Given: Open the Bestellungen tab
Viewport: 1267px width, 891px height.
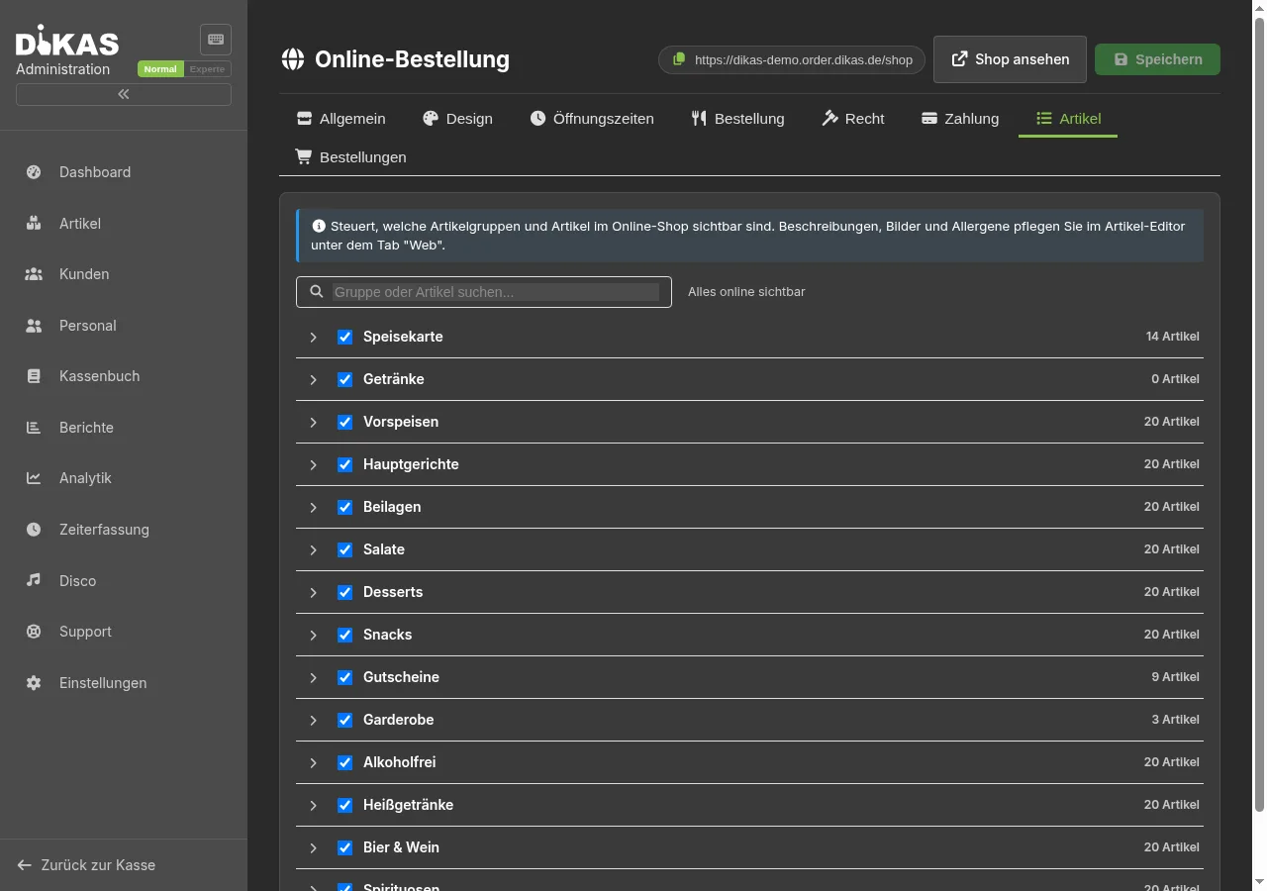Looking at the screenshot, I should pyautogui.click(x=350, y=157).
